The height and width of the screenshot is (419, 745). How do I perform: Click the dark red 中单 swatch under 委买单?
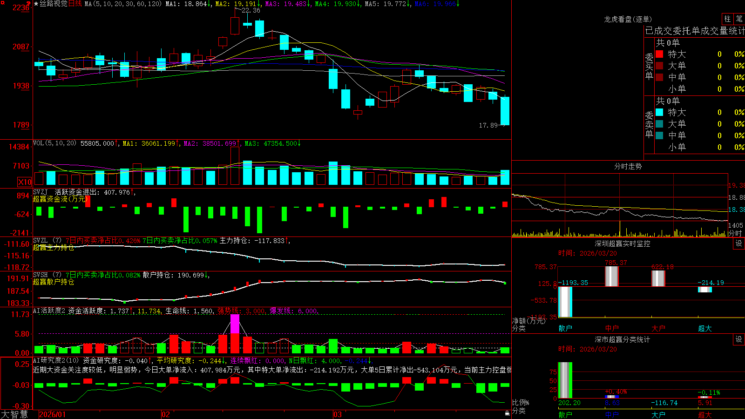click(x=659, y=77)
